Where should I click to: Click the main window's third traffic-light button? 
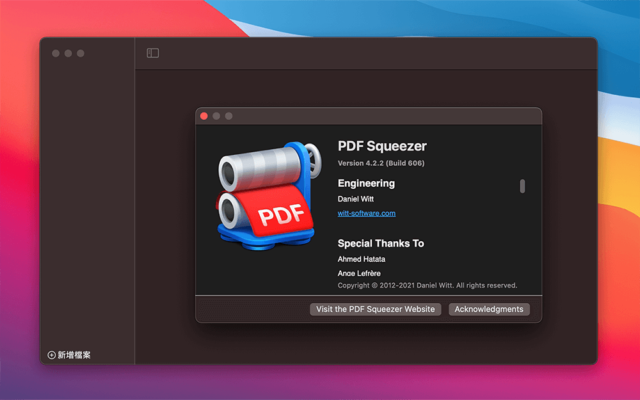81,53
